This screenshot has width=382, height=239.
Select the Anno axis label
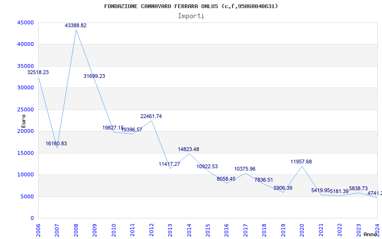[x=371, y=234]
